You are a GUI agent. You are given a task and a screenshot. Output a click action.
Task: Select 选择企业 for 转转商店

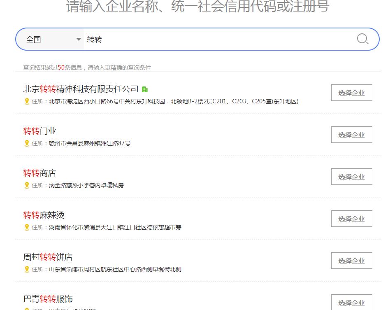coord(352,177)
